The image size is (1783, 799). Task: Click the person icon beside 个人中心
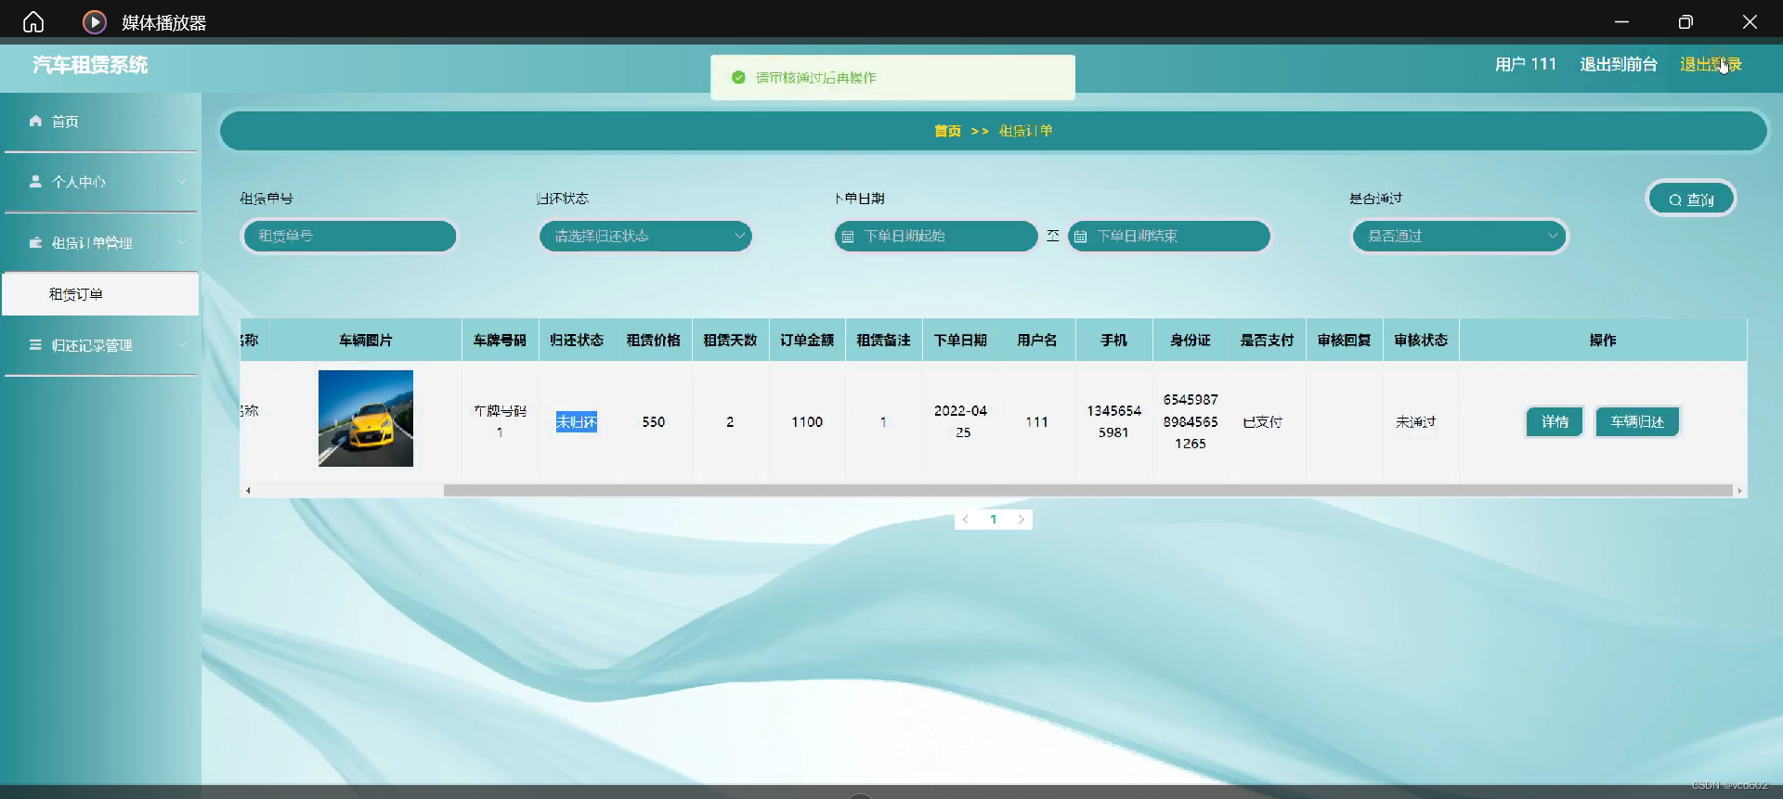pyautogui.click(x=35, y=182)
